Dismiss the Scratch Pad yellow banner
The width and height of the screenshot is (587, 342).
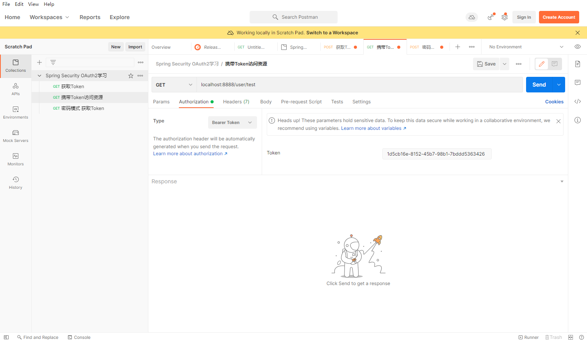(x=578, y=33)
